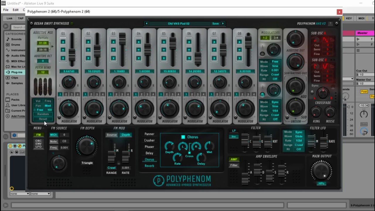Select partials 09-16 button
This screenshot has height=211, width=375.
[x=43, y=50]
